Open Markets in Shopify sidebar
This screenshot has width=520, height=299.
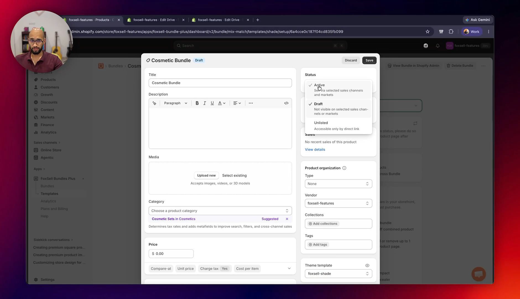point(47,117)
